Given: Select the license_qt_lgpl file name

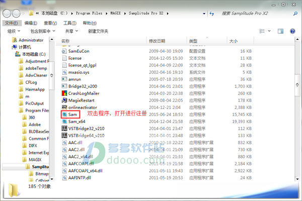Looking at the screenshot, I should point(82,65).
